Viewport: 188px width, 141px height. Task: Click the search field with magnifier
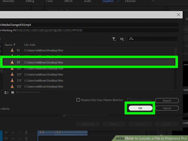[152, 39]
